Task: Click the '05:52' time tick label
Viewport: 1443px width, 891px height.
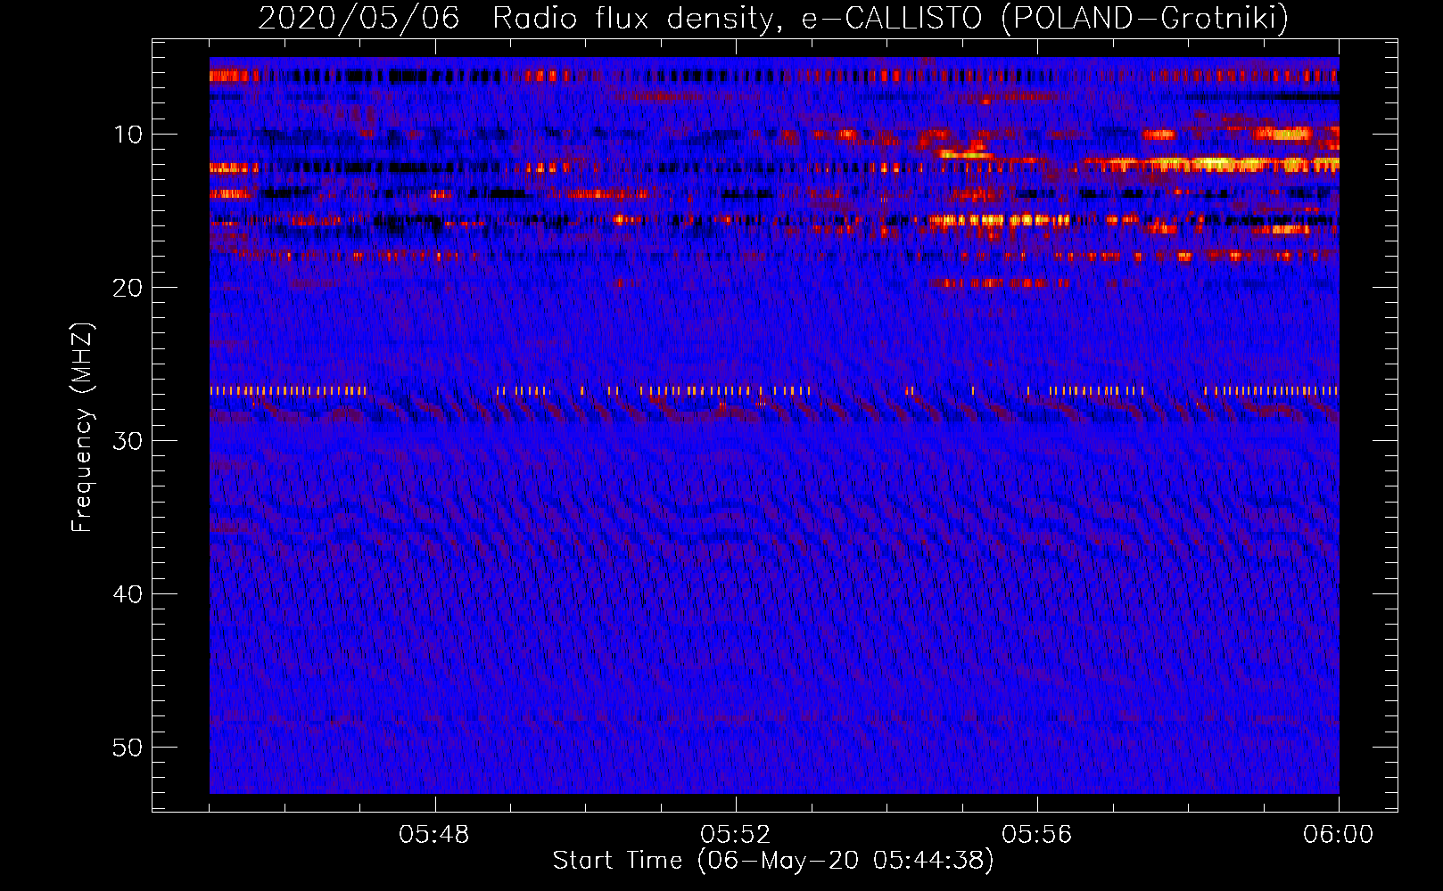Action: [x=736, y=835]
